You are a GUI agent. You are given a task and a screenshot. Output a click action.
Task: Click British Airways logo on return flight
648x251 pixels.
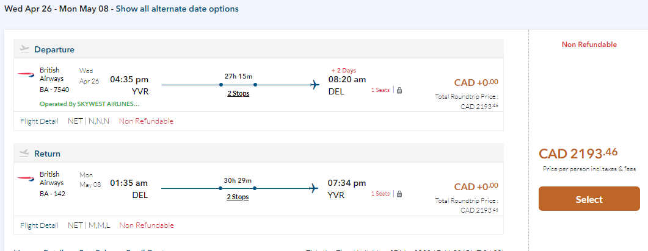coord(27,179)
